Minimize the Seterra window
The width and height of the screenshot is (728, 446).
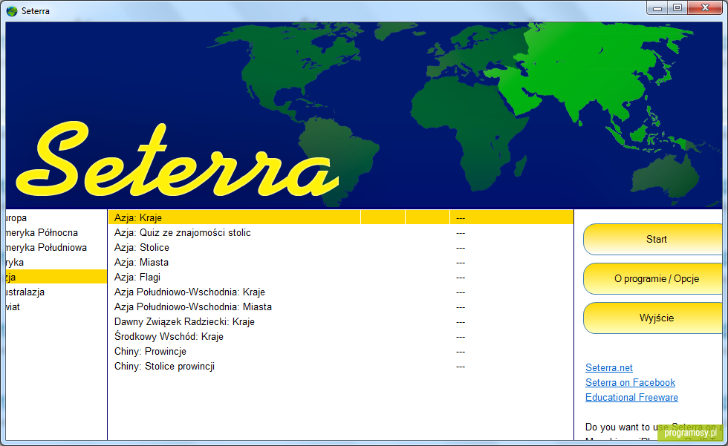pyautogui.click(x=657, y=8)
